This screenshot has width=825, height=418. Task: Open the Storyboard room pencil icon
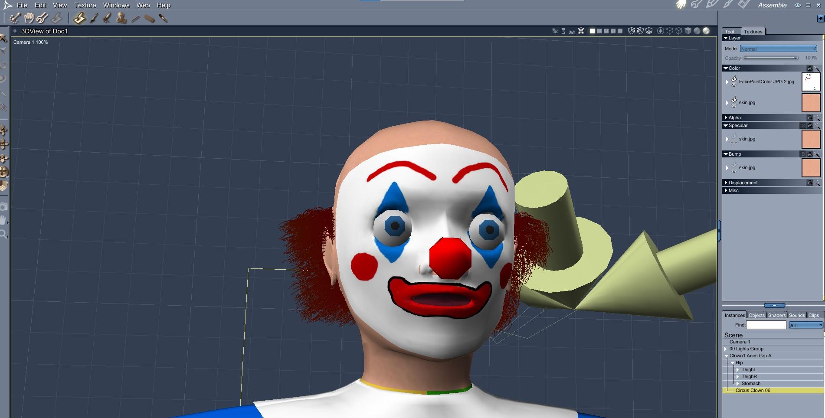point(712,5)
